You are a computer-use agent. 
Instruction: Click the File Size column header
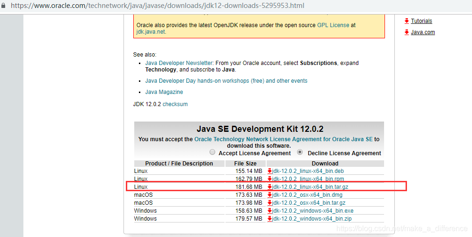[245, 164]
